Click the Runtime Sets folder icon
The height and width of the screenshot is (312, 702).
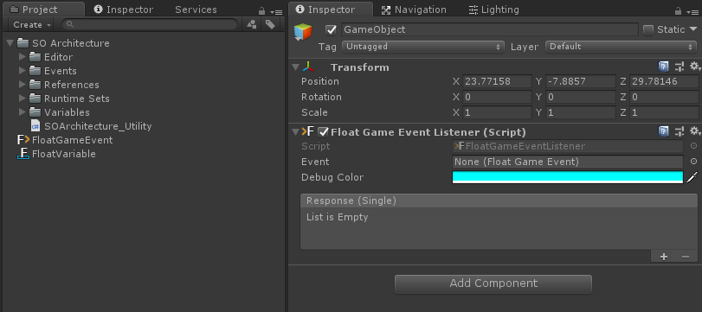tap(35, 99)
